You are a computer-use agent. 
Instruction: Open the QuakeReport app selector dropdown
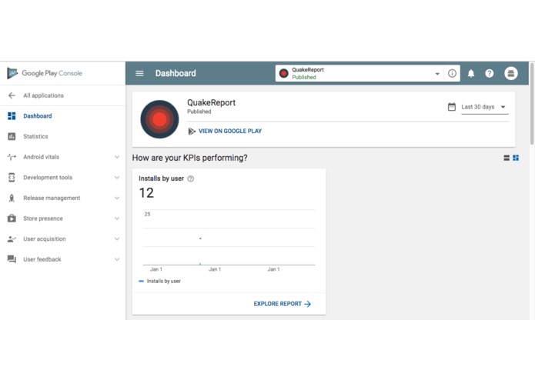click(437, 74)
